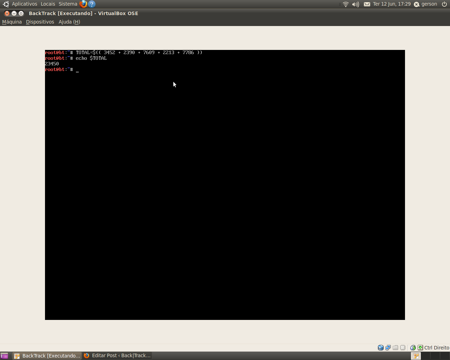Open the Ajuda (H) menu
This screenshot has height=360, width=450.
[69, 22]
